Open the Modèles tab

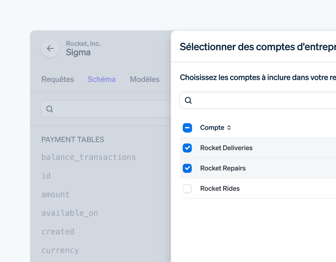point(145,79)
